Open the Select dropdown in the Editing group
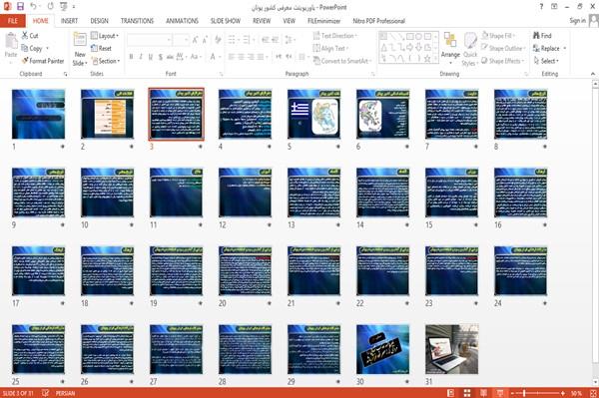 pyautogui.click(x=546, y=61)
